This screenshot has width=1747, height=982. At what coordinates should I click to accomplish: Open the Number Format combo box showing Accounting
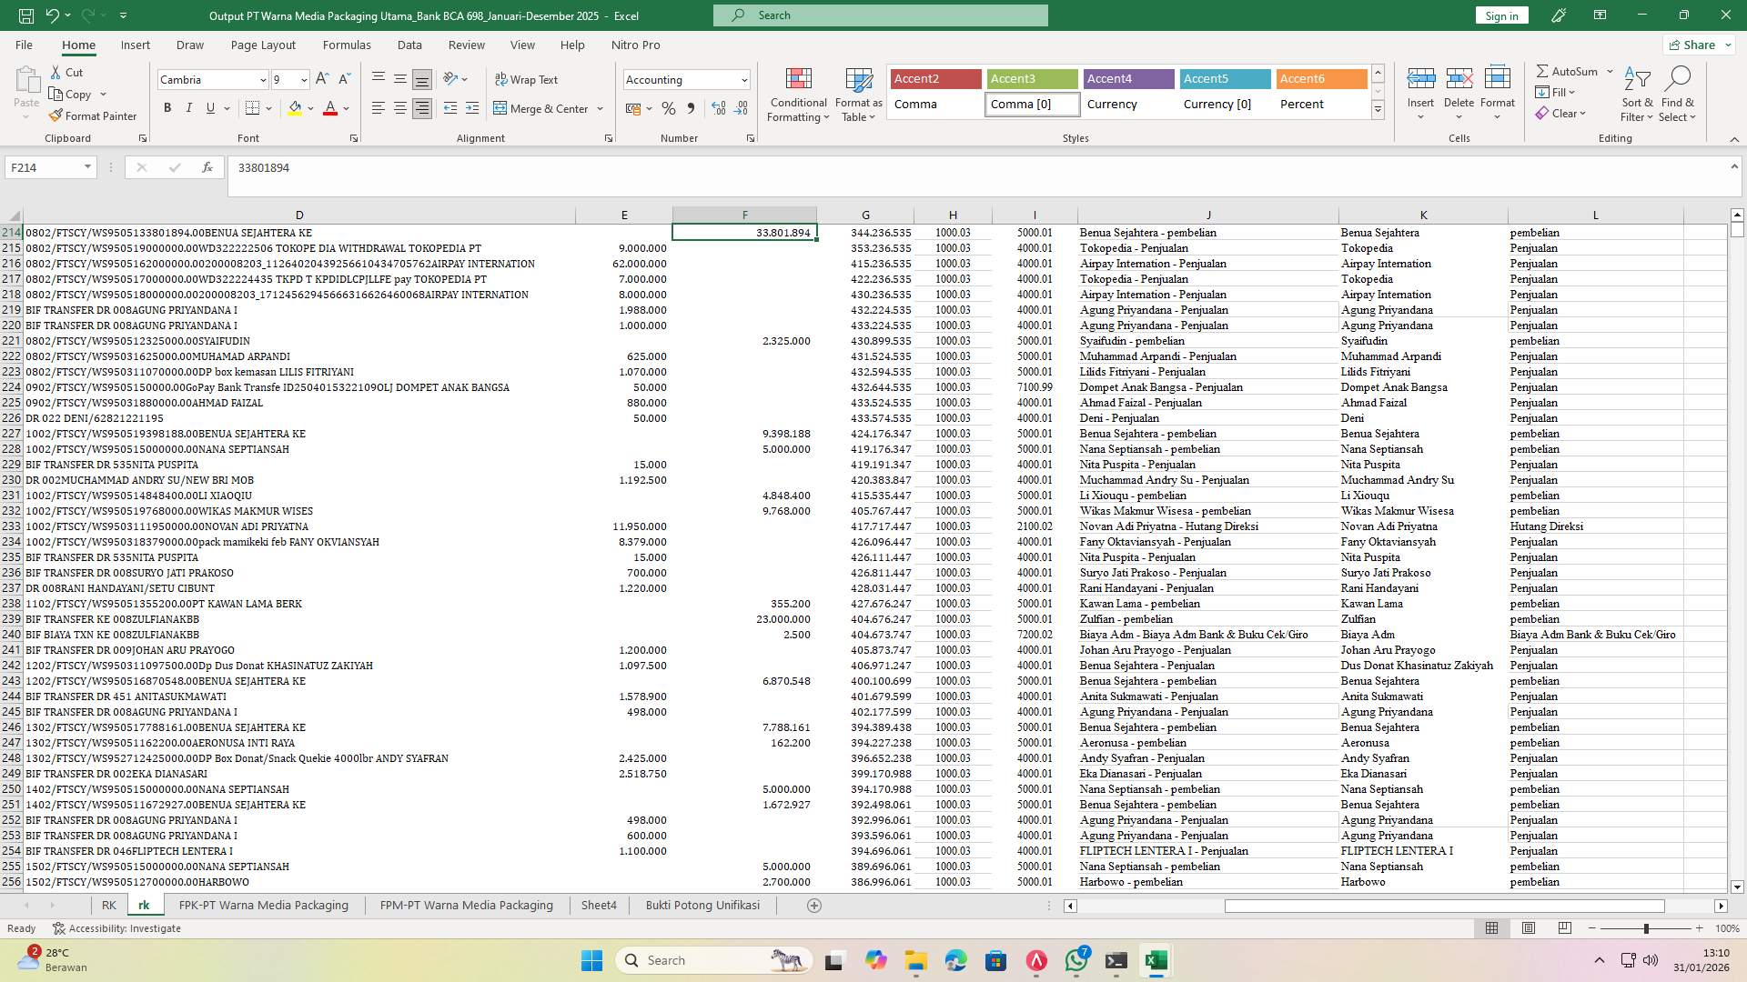686,80
